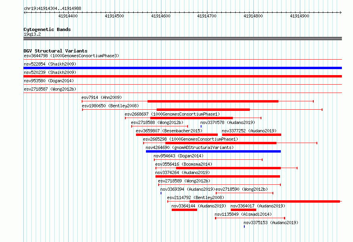The width and height of the screenshot is (353, 242).
Task: Click ruler position 41914400
Action: 68,16
